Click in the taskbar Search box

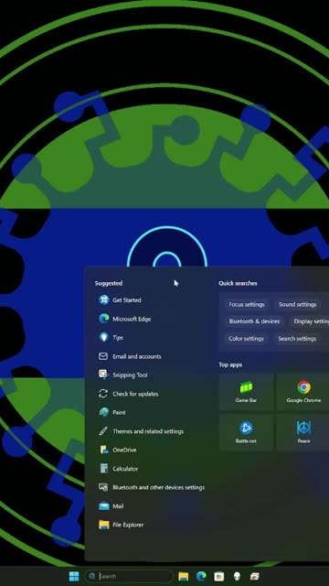(x=129, y=576)
